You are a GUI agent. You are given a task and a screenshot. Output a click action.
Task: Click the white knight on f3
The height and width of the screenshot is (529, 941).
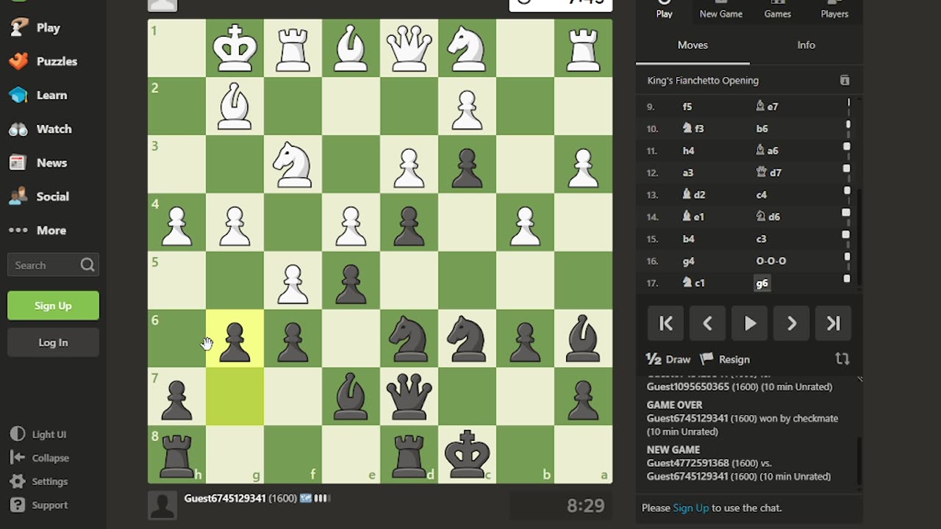(293, 165)
